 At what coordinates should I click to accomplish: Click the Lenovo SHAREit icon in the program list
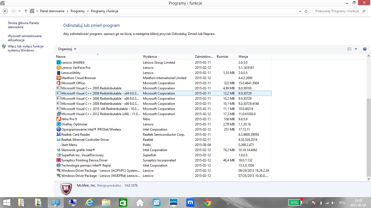[59, 63]
